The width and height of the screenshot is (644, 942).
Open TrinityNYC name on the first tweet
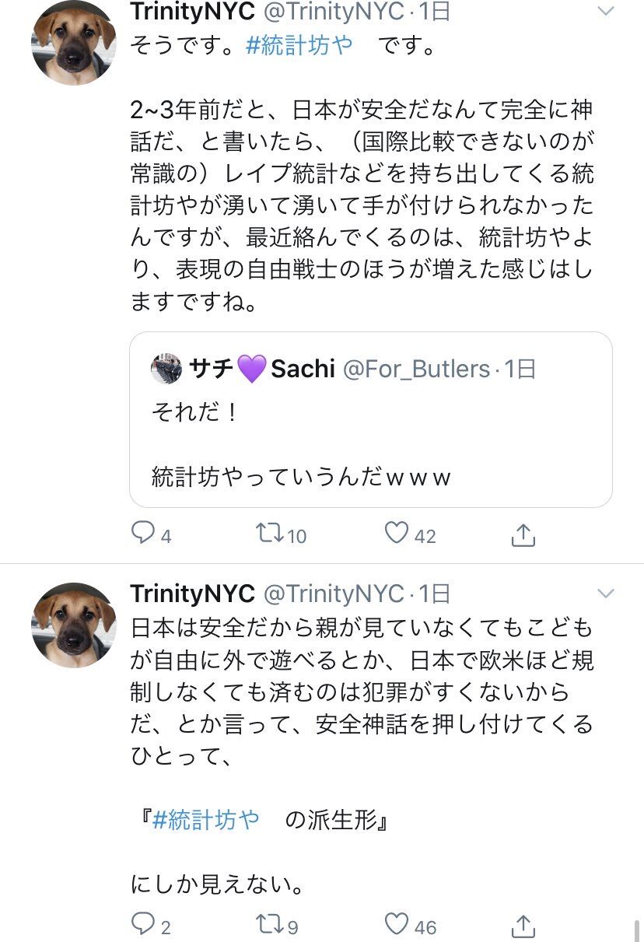(x=192, y=11)
